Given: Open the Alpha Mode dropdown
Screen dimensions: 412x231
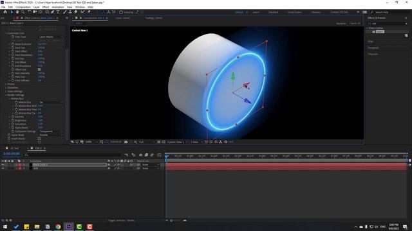Looking at the screenshot, I should 51,135.
